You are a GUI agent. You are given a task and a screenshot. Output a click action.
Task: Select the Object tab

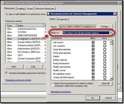(x=52, y=19)
